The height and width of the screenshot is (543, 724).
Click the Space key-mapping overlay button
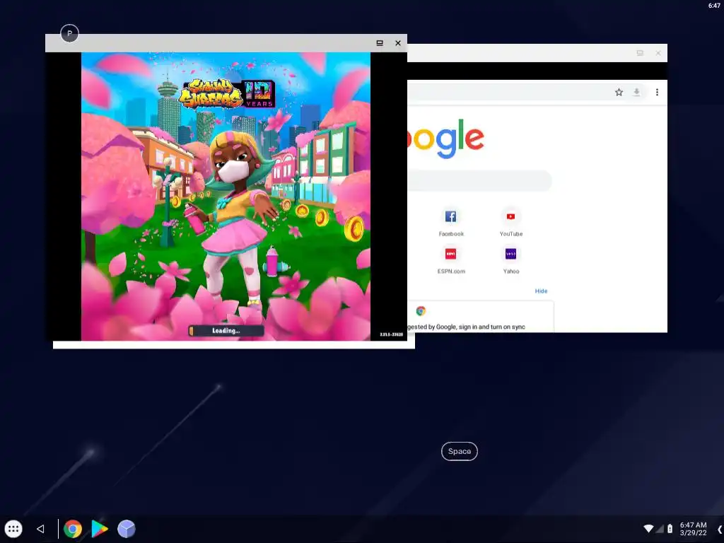pos(459,451)
